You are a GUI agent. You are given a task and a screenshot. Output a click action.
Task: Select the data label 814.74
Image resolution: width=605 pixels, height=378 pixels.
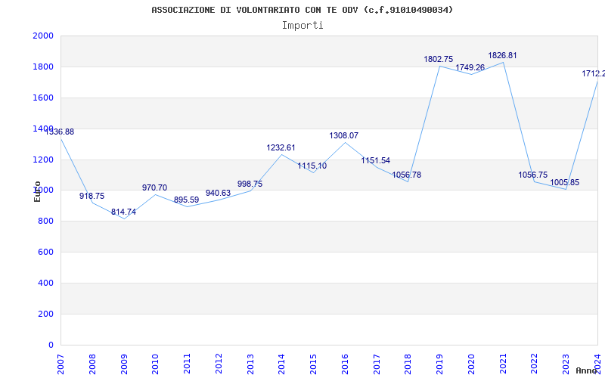123,212
